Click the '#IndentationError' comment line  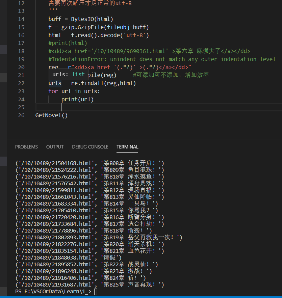(x=162, y=59)
